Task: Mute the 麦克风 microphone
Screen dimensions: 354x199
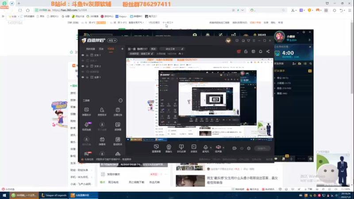Action: [205, 149]
